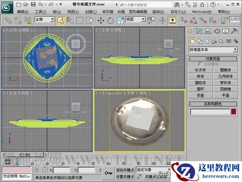This screenshot has height=182, width=242.
Task: Open the help question mark icon
Action: click(x=213, y=5)
